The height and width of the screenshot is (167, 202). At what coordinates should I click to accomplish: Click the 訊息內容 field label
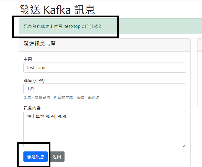(x=32, y=108)
